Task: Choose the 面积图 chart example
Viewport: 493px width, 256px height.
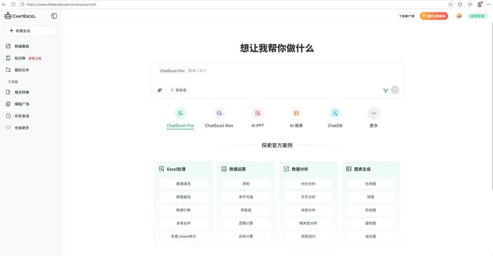Action: [371, 223]
